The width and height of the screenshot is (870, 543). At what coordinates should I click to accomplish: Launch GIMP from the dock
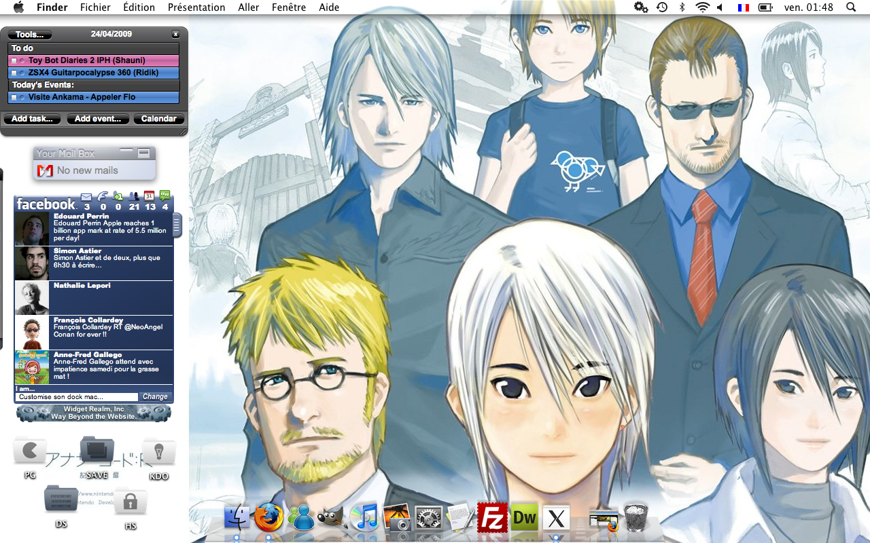333,519
